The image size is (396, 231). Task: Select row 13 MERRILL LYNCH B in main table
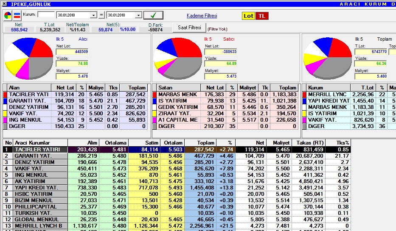click(x=177, y=226)
